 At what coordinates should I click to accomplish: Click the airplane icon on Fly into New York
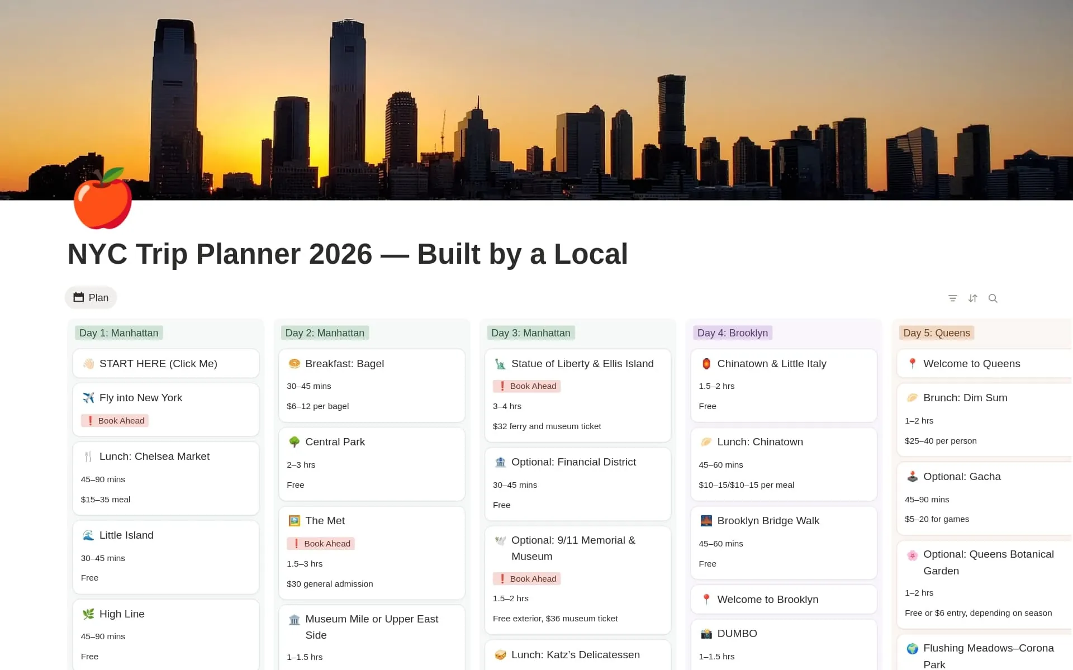click(88, 398)
